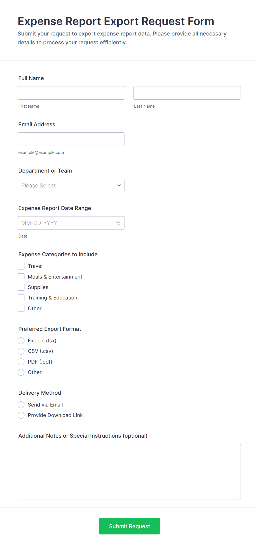Select the Training & Education checkbox
The width and height of the screenshot is (256, 548).
tap(21, 298)
